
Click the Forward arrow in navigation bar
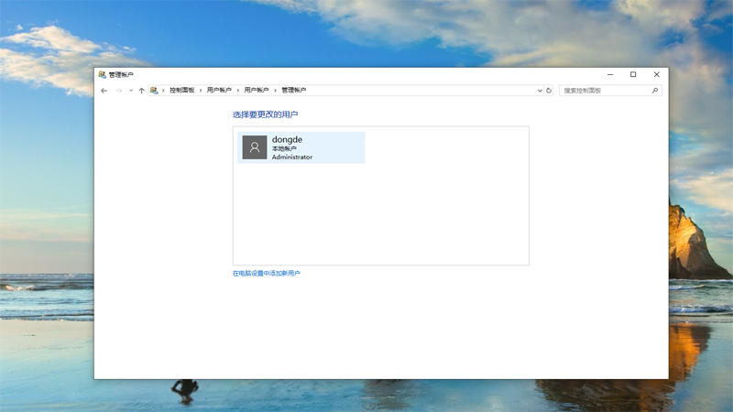coord(119,91)
